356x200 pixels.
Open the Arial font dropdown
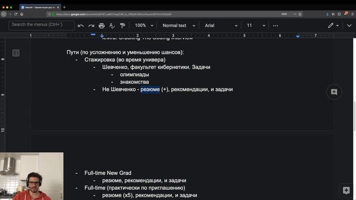221,26
